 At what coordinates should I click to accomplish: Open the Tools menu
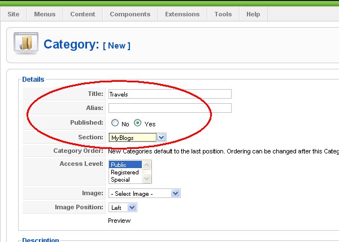(223, 14)
